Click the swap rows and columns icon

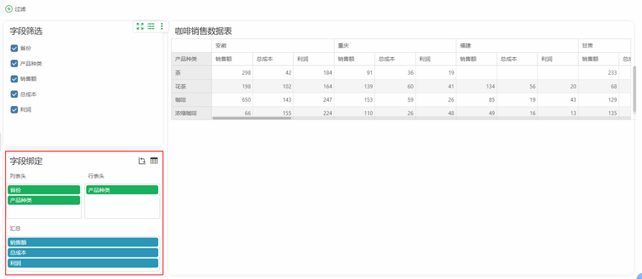142,161
